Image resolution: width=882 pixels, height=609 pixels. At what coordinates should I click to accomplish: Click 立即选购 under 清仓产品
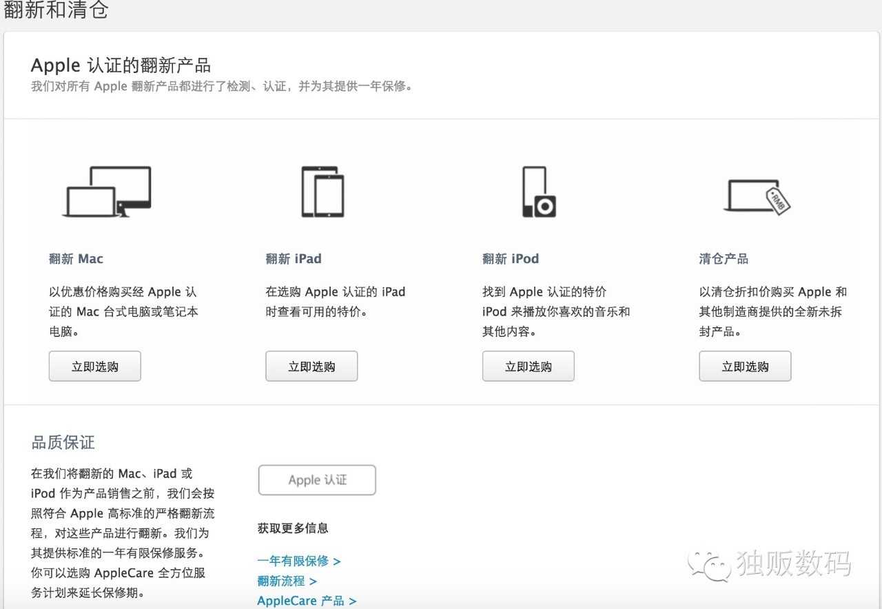click(745, 366)
